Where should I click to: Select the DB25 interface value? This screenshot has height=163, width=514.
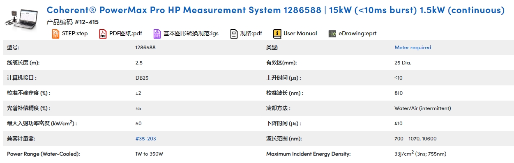click(x=142, y=78)
